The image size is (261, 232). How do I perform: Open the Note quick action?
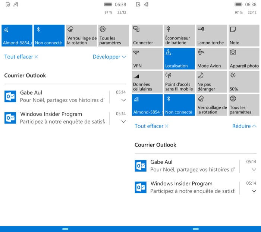[244, 35]
